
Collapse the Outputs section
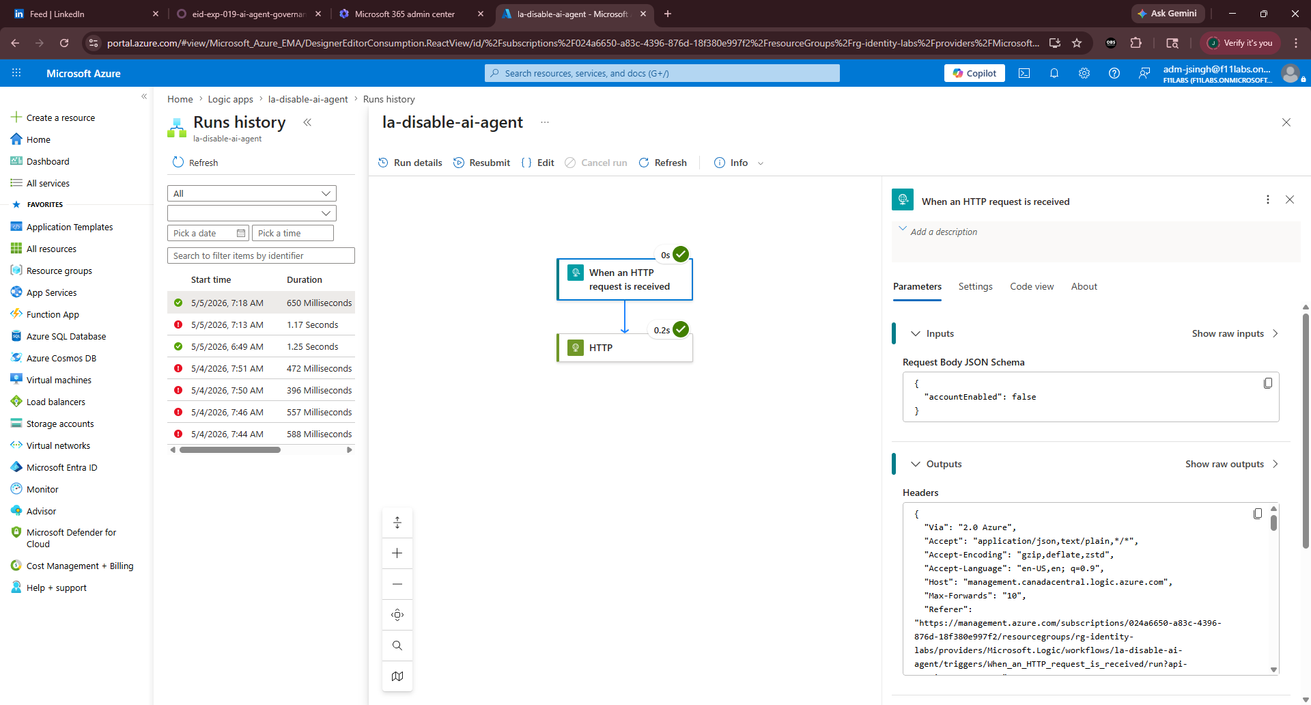coord(916,464)
